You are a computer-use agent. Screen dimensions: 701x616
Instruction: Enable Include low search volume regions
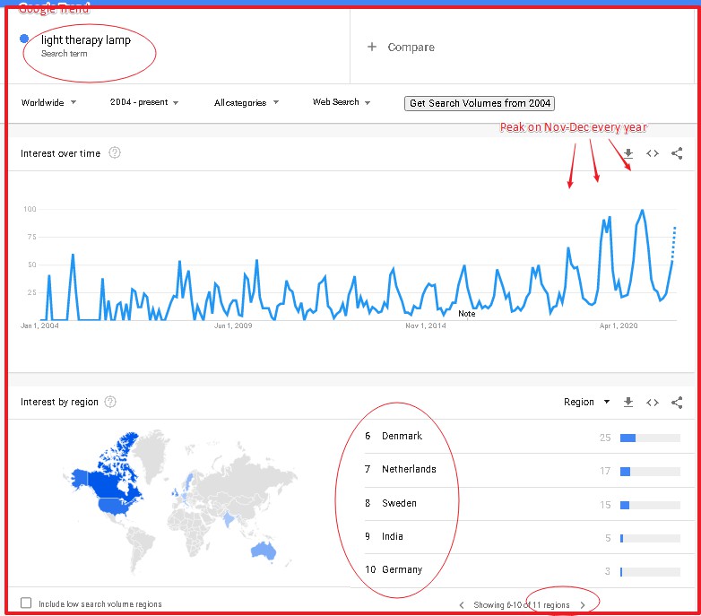coord(26,603)
